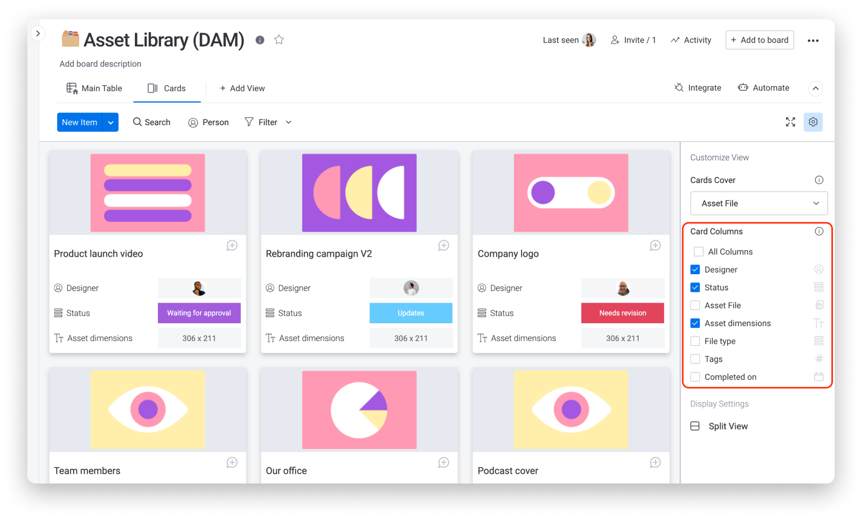
Task: Open Team members card title
Action: 87,471
